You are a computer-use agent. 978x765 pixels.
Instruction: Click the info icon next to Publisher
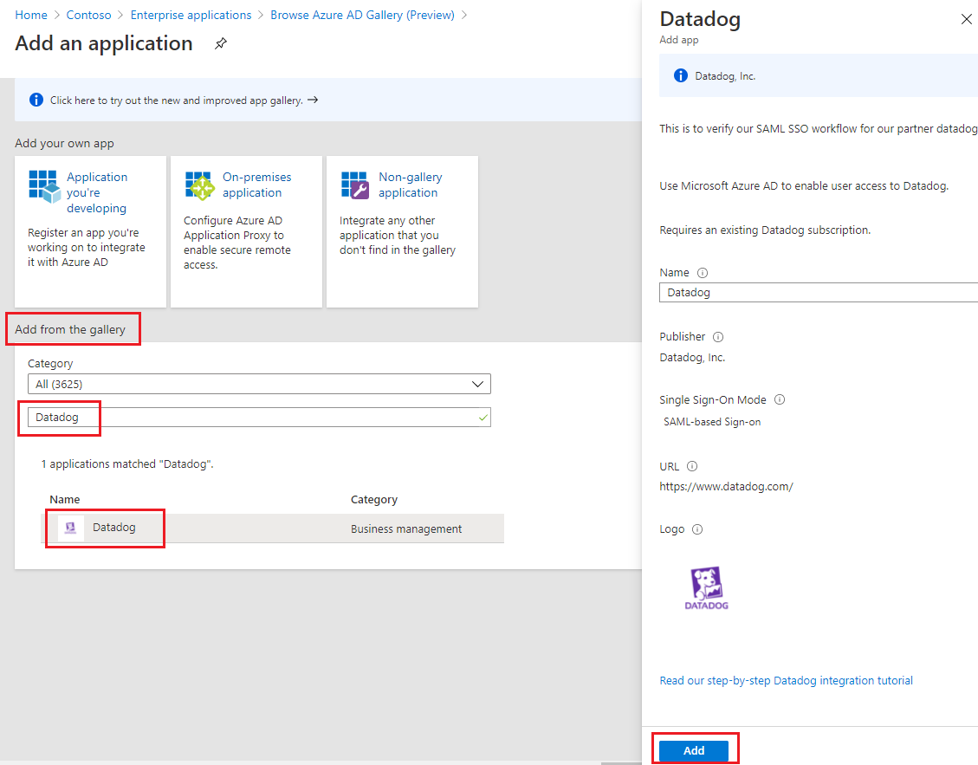click(x=718, y=337)
